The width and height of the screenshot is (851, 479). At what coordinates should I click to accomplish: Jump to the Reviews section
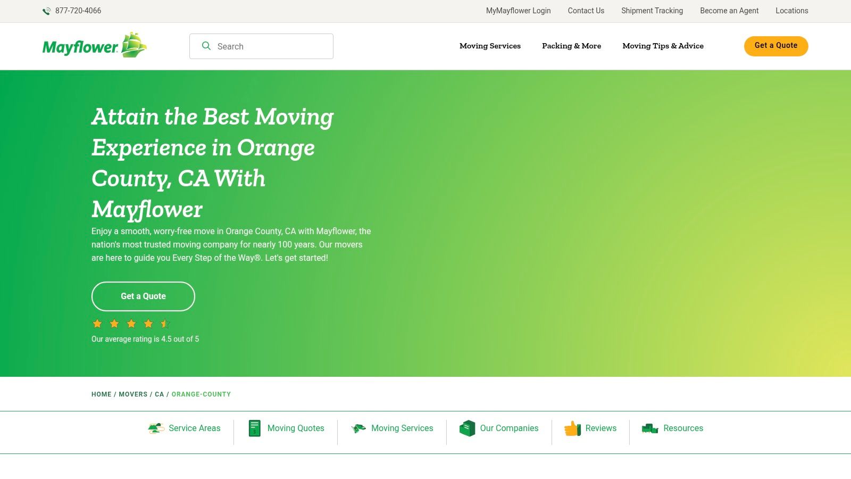590,428
